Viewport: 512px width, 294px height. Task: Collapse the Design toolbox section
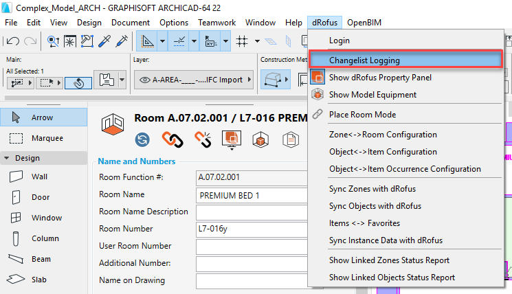7,157
